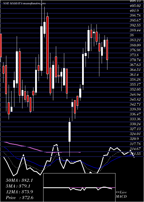Click the 336.47 price axis label
Screen dimensions: 144x202
tap(135, 114)
